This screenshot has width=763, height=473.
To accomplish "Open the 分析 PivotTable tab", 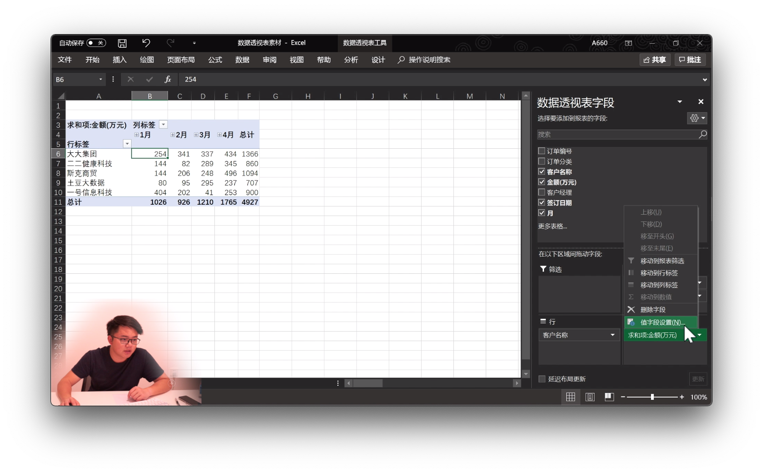I will click(351, 60).
